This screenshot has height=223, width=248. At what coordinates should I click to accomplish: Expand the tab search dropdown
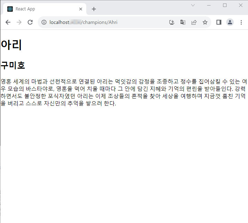point(193,5)
